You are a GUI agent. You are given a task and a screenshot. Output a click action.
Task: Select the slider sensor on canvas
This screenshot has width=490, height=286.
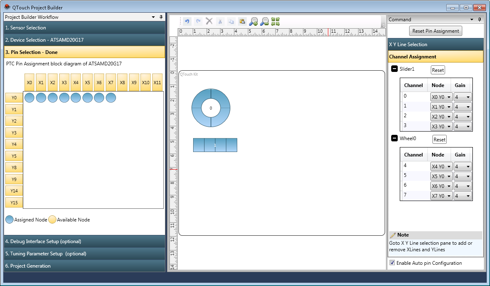point(215,145)
